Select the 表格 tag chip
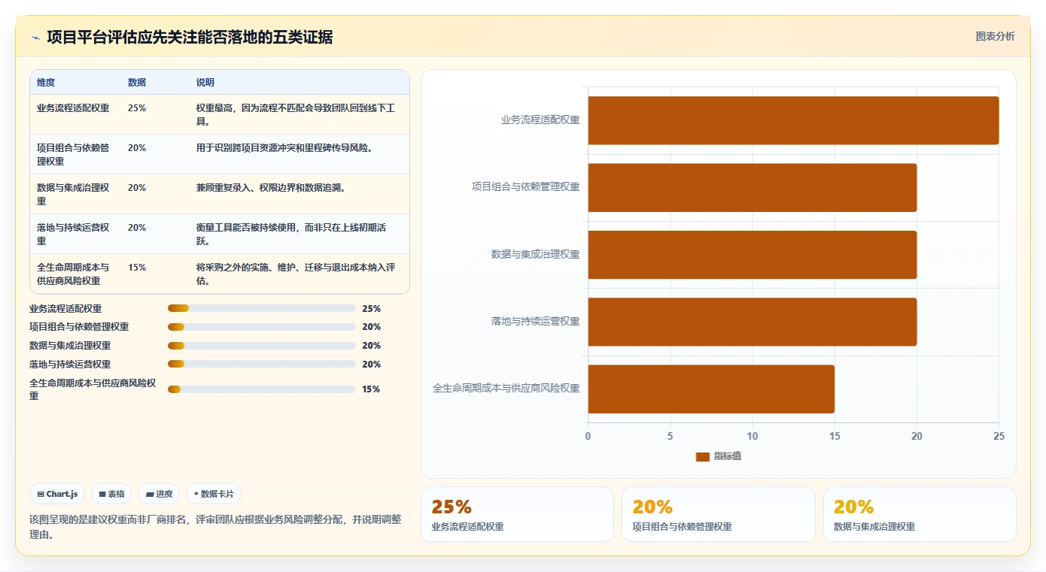Viewport: 1046px width, 572px height. click(111, 494)
